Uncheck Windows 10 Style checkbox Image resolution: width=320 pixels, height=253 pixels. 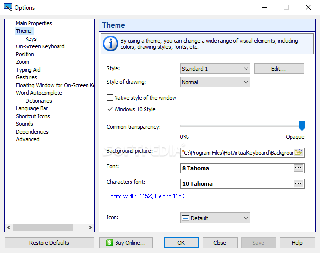point(110,109)
